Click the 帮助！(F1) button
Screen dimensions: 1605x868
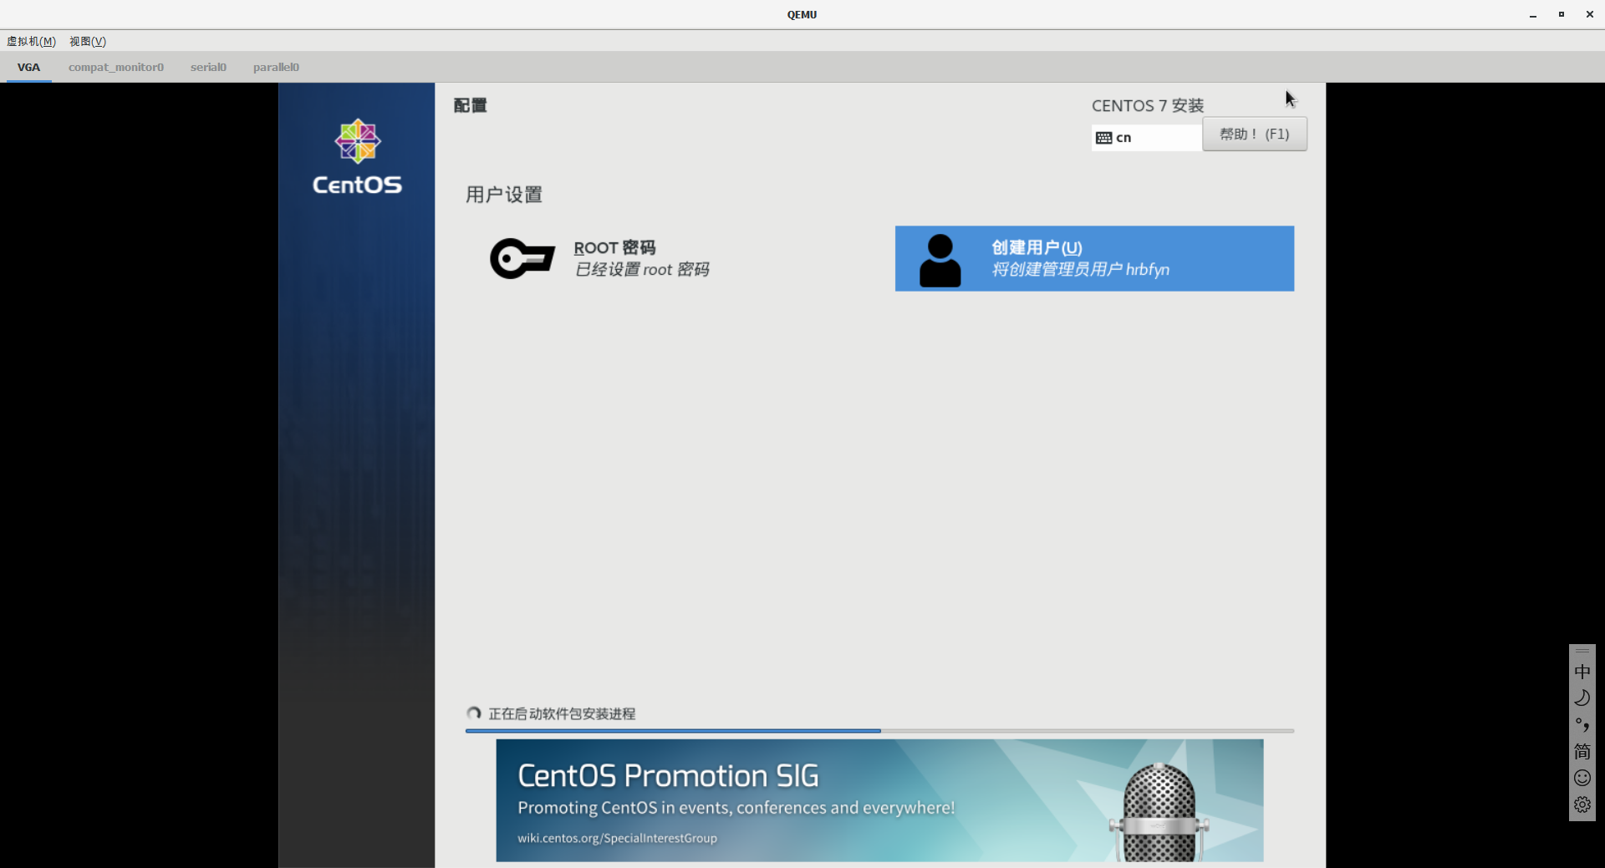pyautogui.click(x=1254, y=134)
